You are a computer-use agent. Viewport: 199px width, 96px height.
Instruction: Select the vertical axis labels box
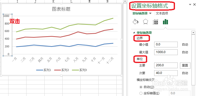pyautogui.click(x=8, y=35)
